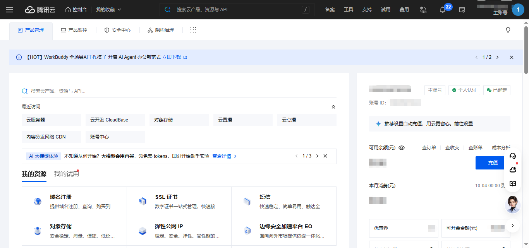Screen dimensions: 529x248
Task: Open the 工具 menu
Action: (349, 10)
